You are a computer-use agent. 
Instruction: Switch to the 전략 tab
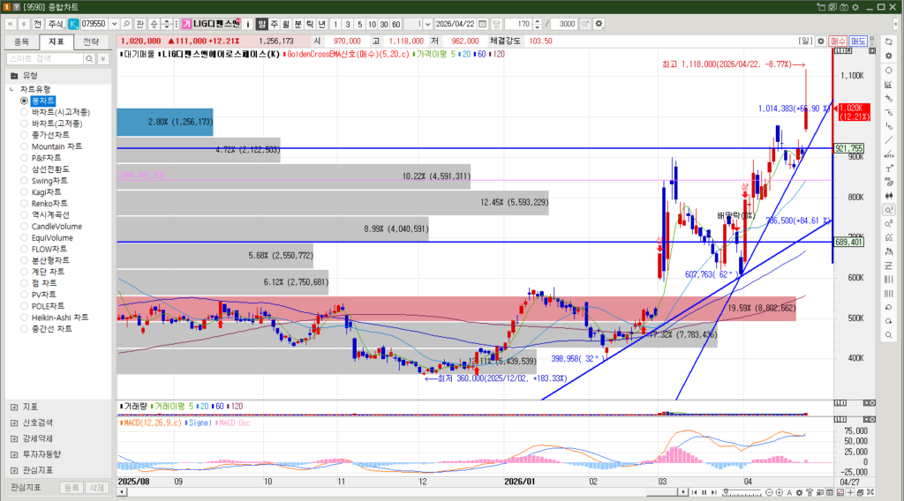click(x=91, y=41)
